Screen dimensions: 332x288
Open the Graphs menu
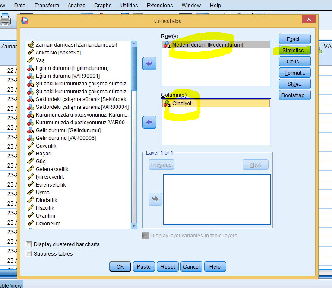point(103,6)
